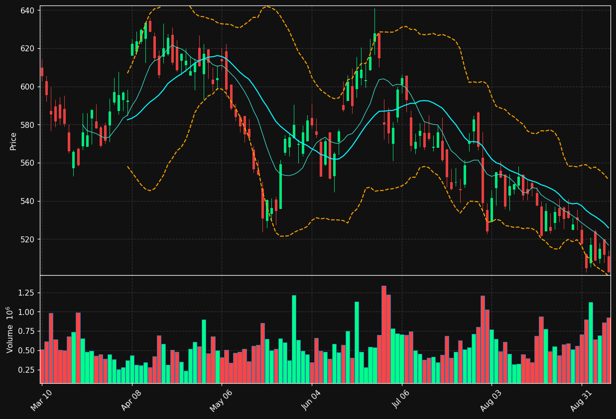This screenshot has height=419, width=616.
Task: Click the 620 price tick label
Action: (x=27, y=49)
